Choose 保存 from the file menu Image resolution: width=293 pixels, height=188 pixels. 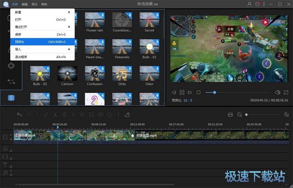point(43,34)
